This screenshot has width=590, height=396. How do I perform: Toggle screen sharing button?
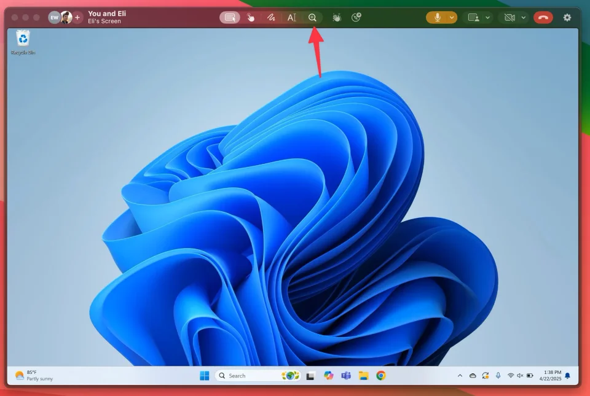click(473, 17)
